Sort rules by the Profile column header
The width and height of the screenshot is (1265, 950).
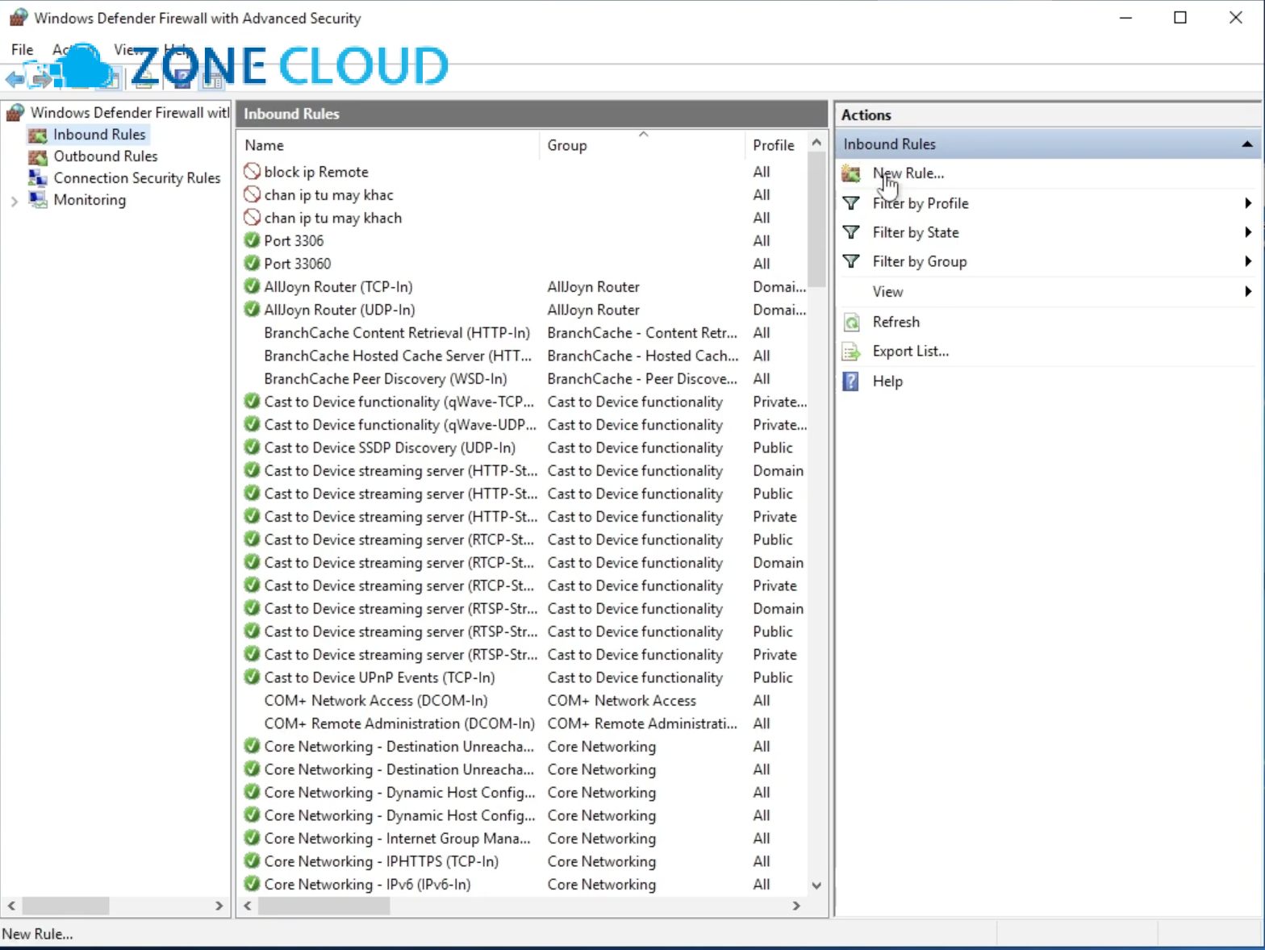(775, 145)
